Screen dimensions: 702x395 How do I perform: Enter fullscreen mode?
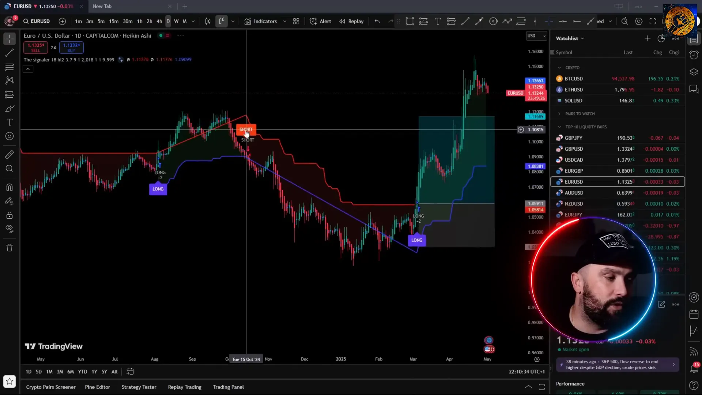(x=653, y=21)
